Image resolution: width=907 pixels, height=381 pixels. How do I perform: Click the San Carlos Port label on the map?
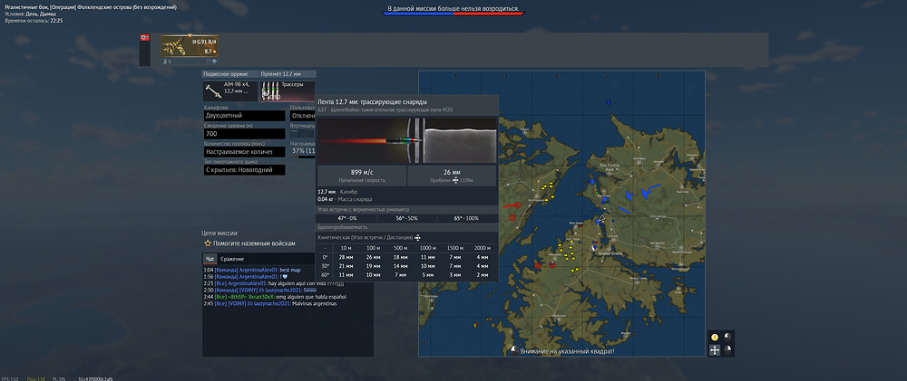pyautogui.click(x=610, y=167)
